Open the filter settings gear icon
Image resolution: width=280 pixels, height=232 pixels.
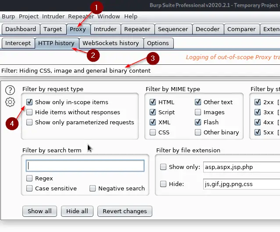point(10,102)
